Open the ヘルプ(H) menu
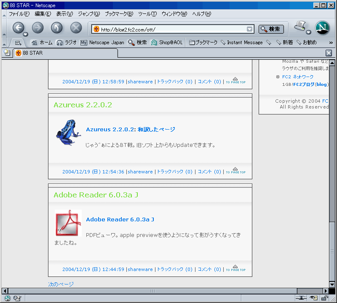Image resolution: width=337 pixels, height=303 pixels. pyautogui.click(x=202, y=14)
